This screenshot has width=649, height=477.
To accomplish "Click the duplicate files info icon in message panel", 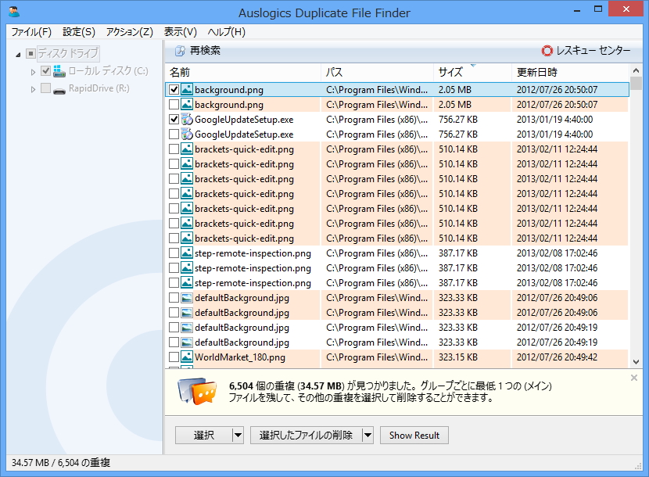I will tap(197, 391).
